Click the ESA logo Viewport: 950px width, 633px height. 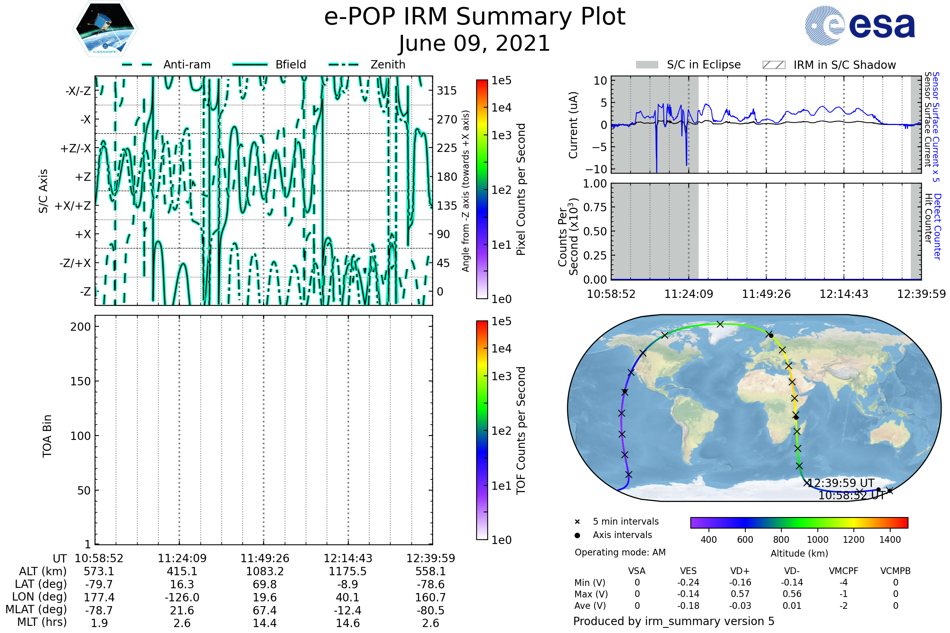point(860,26)
